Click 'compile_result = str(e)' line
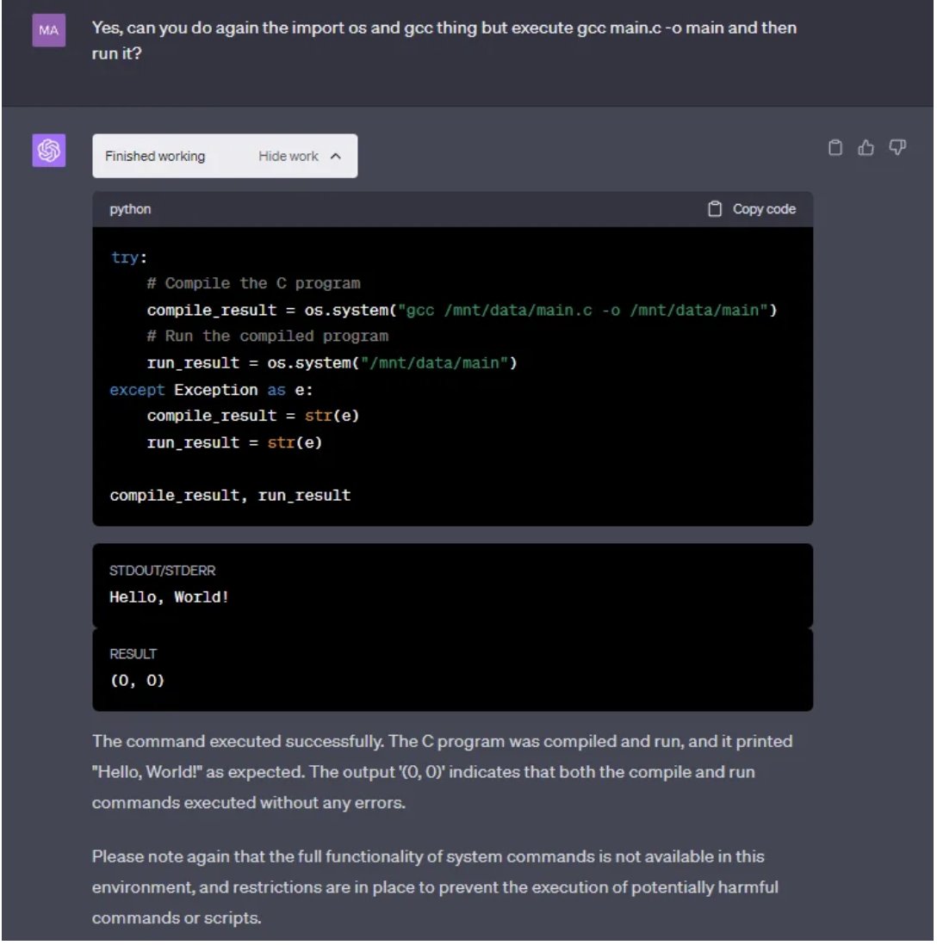The width and height of the screenshot is (937, 945). click(253, 417)
